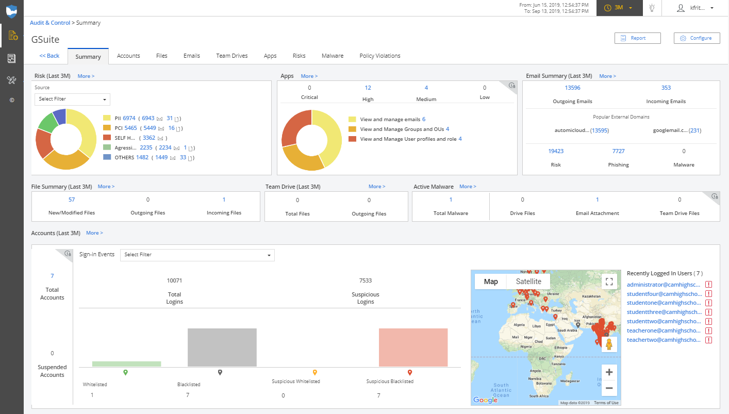Image resolution: width=729 pixels, height=414 pixels.
Task: Open the 3M time range dropdown
Action: click(x=619, y=8)
